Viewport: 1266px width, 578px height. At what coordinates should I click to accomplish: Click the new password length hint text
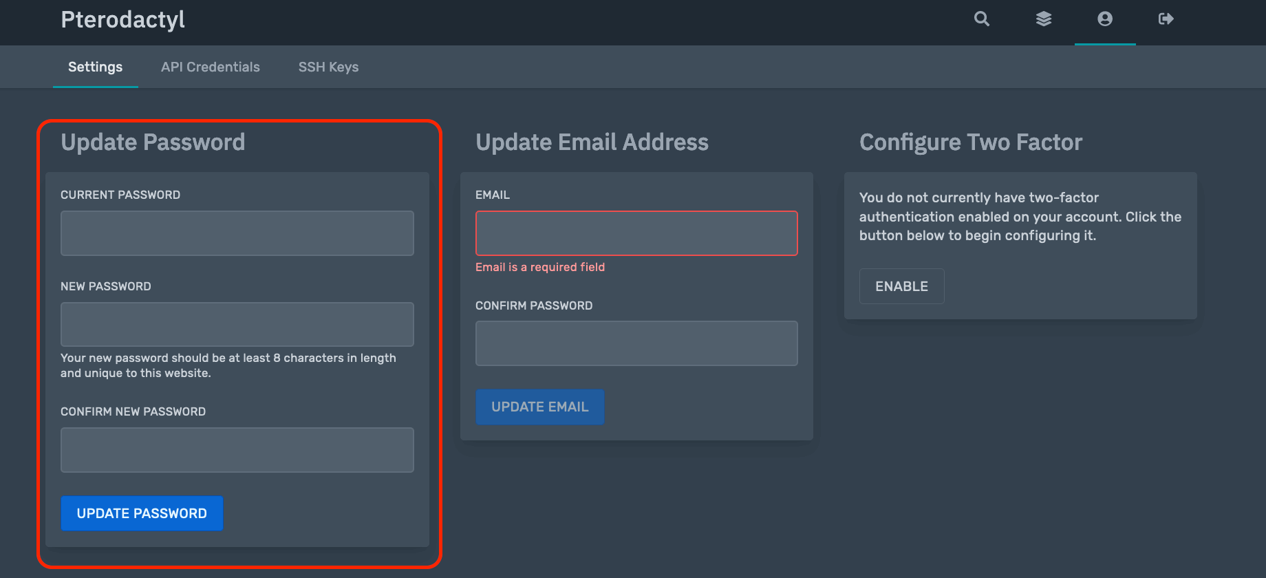[228, 365]
